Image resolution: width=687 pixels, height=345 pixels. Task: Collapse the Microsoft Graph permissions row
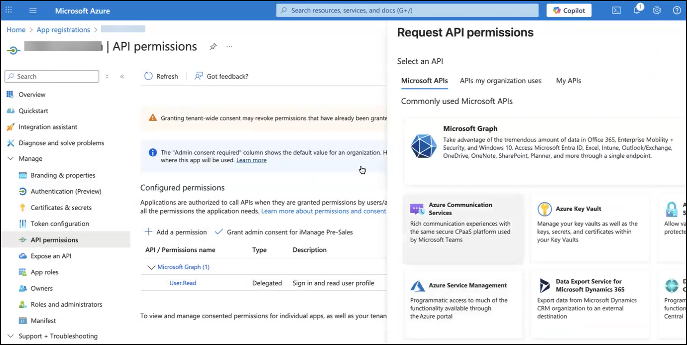151,267
